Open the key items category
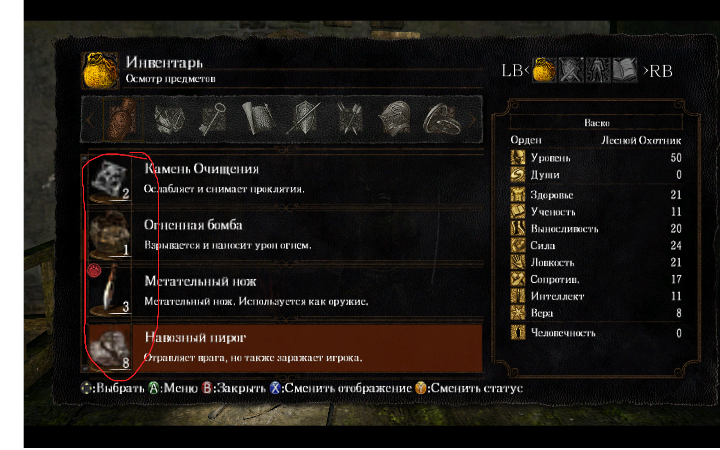720x450 pixels. [213, 119]
